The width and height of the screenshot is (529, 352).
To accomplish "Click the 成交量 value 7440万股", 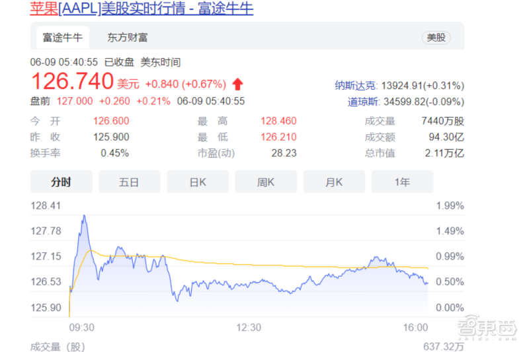I will 442,121.
